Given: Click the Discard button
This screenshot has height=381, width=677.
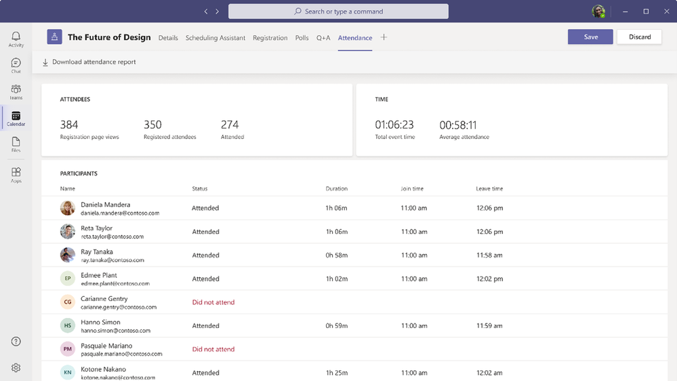Looking at the screenshot, I should [640, 37].
